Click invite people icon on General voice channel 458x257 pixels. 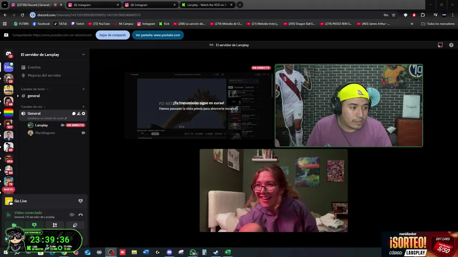point(79,114)
